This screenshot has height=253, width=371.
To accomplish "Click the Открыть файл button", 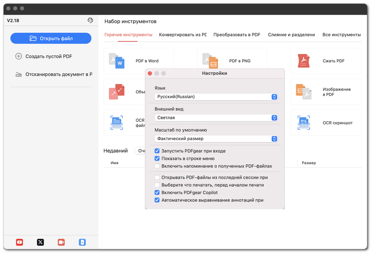I will pyautogui.click(x=51, y=38).
